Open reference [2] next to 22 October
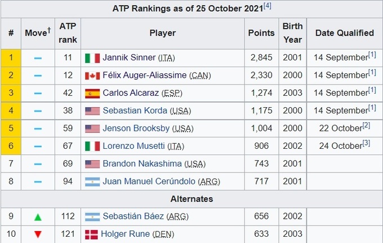The width and height of the screenshot is (383, 243). click(366, 125)
